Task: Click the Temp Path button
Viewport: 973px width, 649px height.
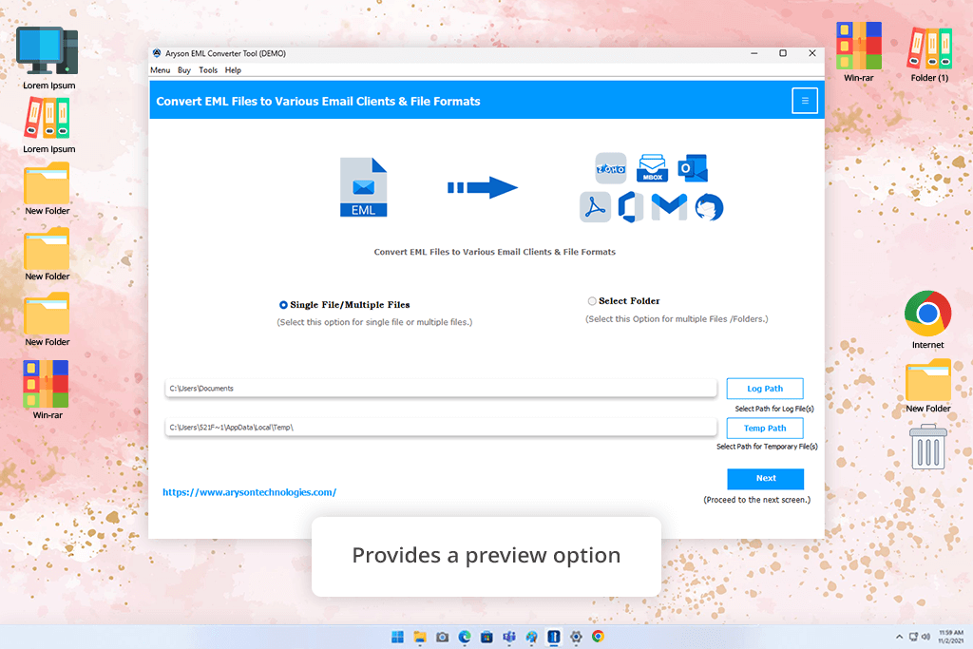Action: tap(765, 429)
